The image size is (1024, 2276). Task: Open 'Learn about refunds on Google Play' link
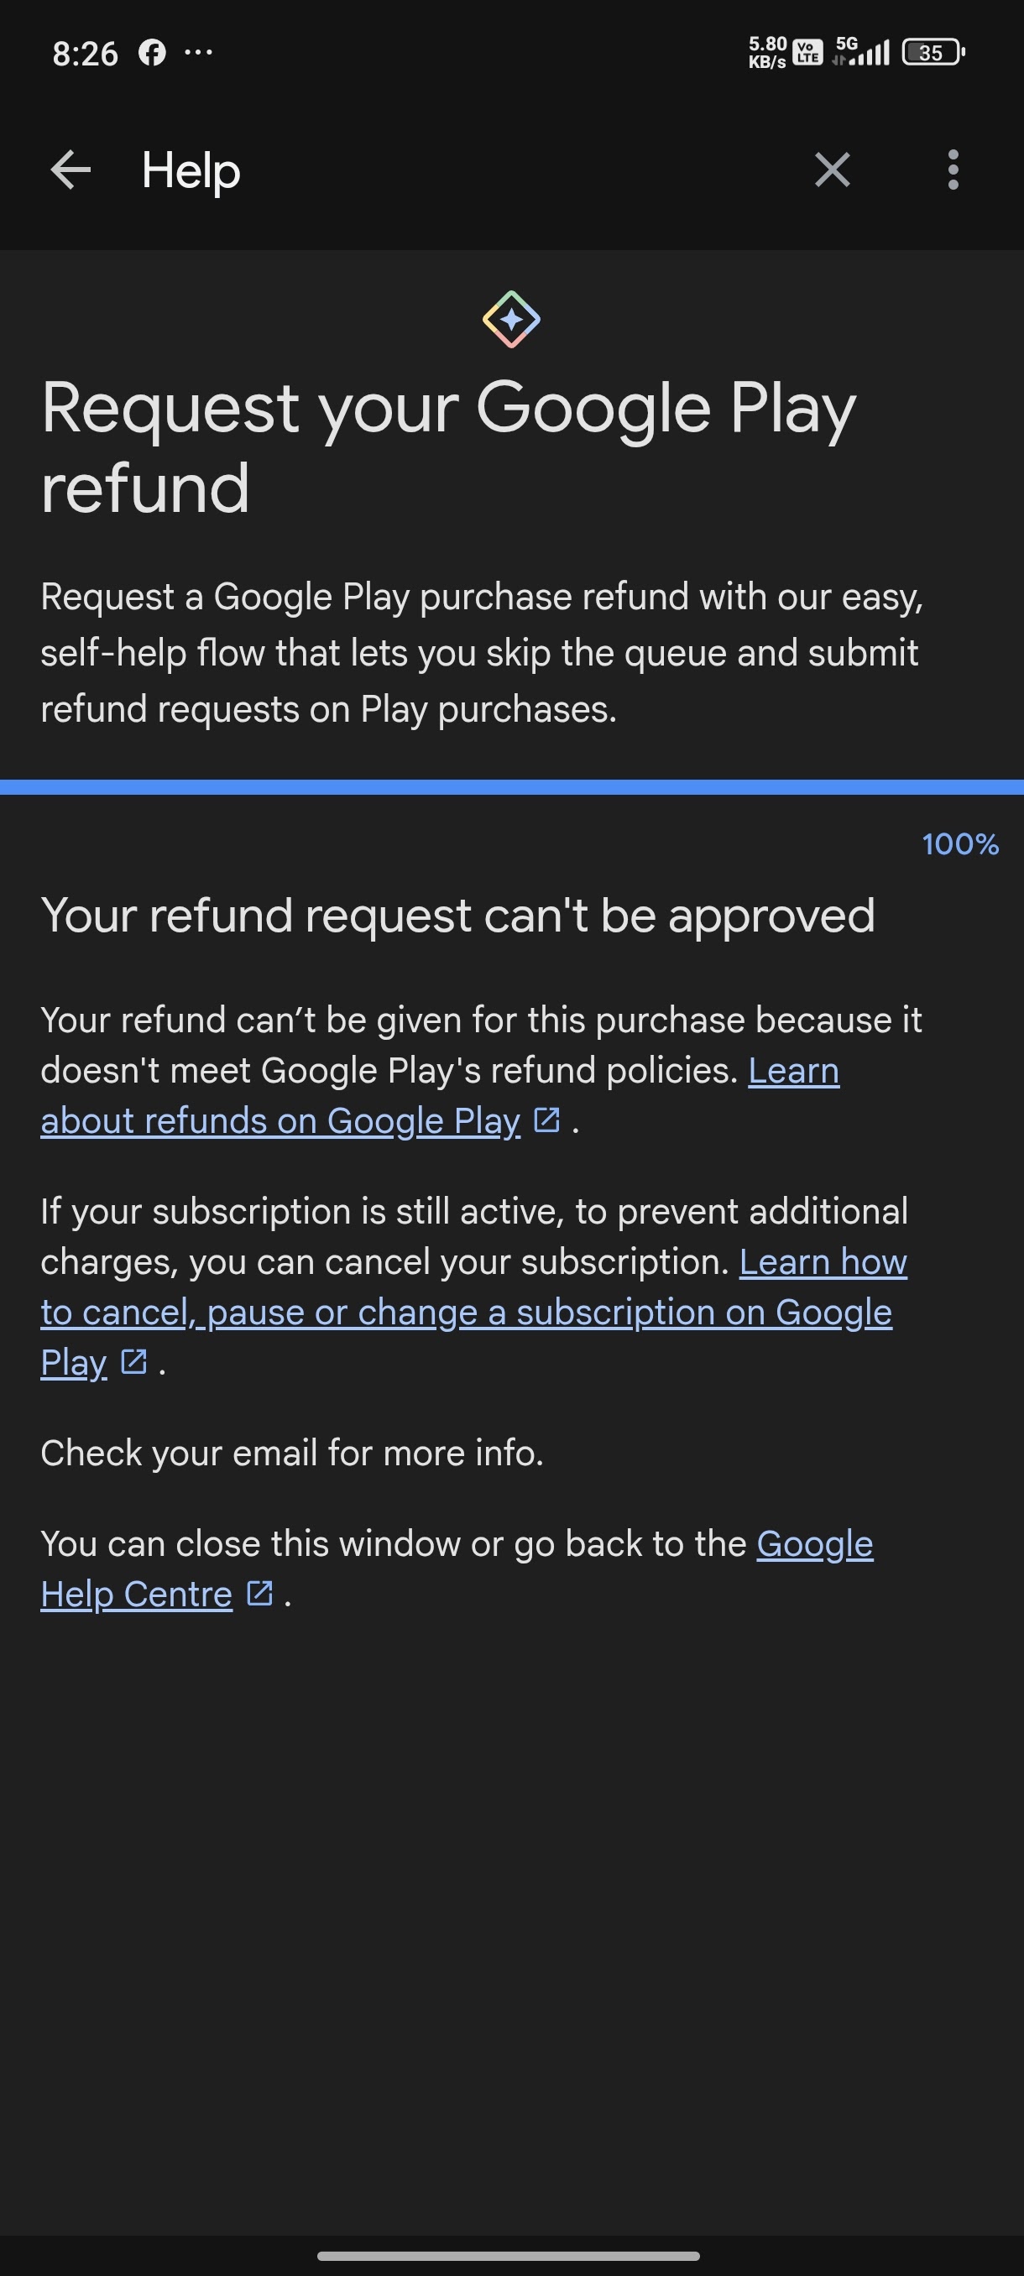280,1120
